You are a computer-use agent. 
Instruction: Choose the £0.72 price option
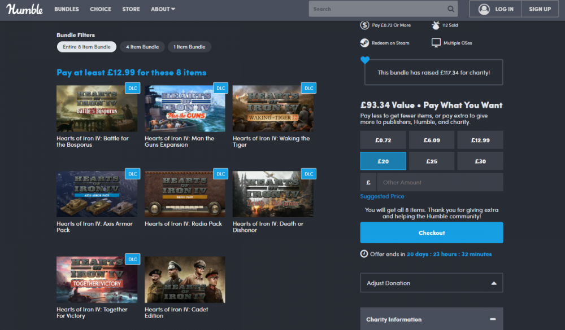coord(383,140)
